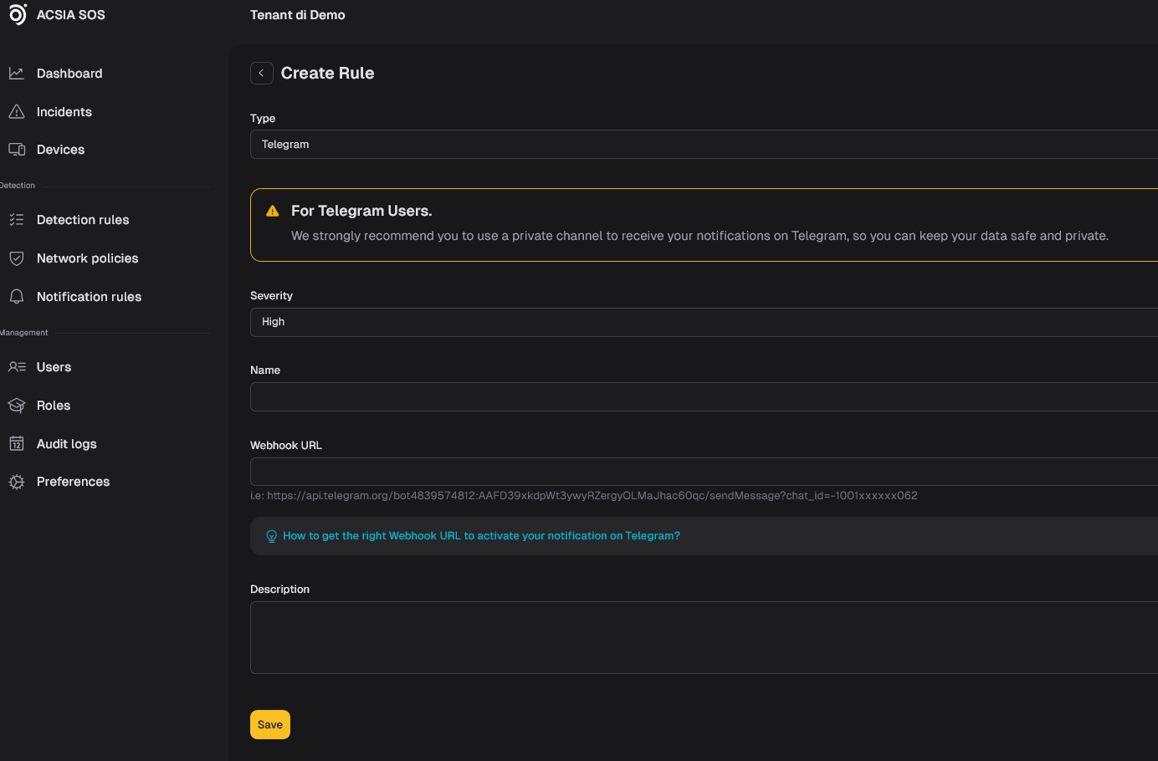The width and height of the screenshot is (1158, 761).
Task: Click the Detection rules checklist icon
Action: (17, 220)
